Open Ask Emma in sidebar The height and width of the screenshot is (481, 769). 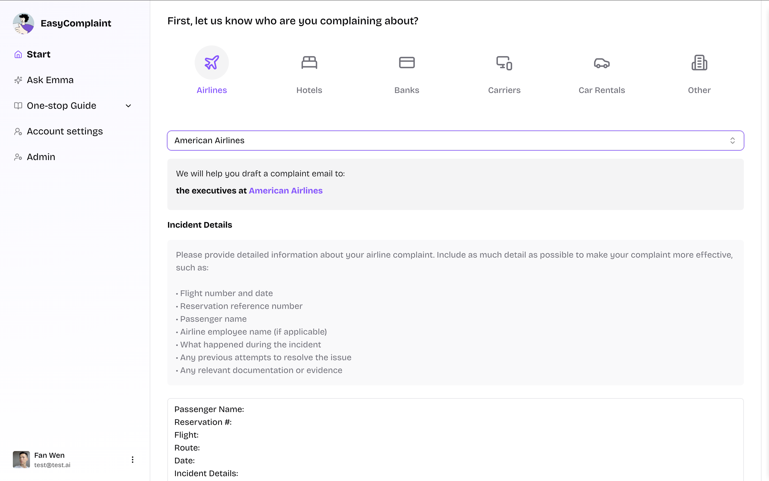(x=50, y=80)
